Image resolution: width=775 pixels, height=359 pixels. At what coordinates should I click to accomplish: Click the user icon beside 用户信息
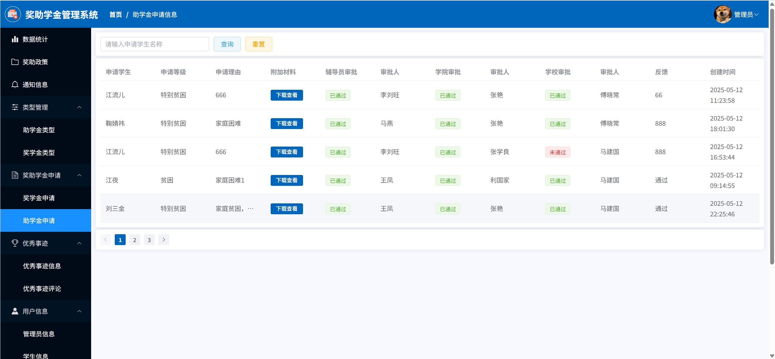tap(15, 311)
